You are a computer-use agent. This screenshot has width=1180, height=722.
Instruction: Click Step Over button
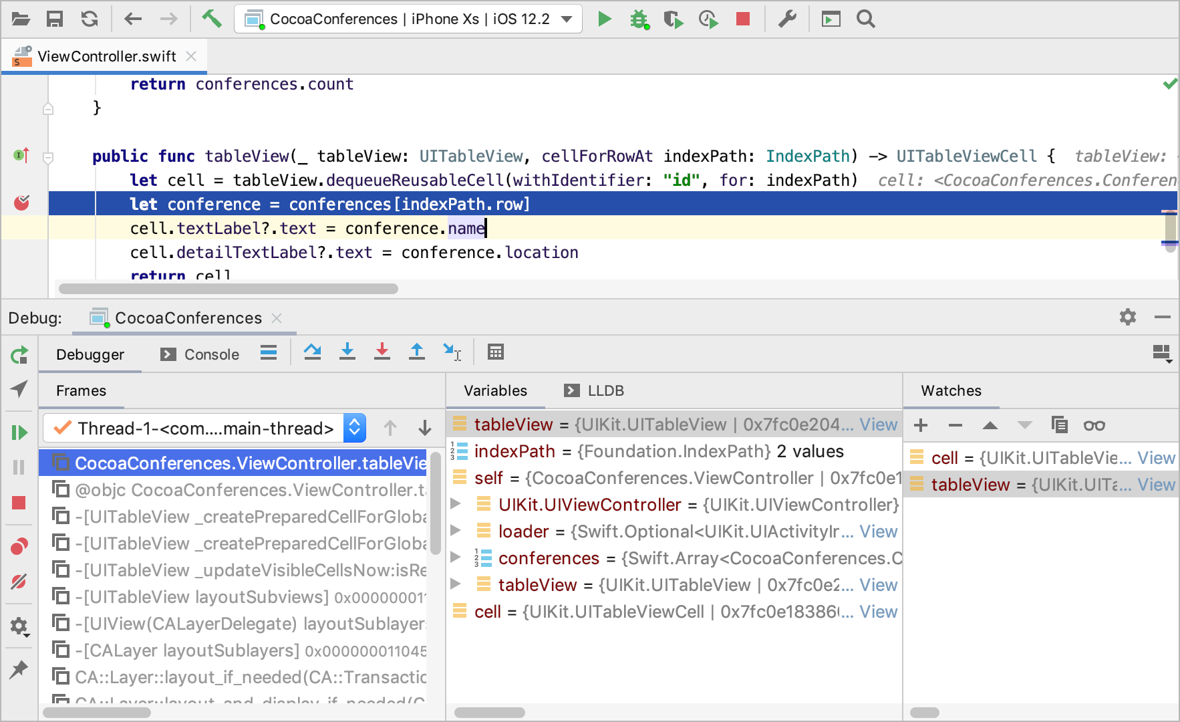tap(312, 352)
